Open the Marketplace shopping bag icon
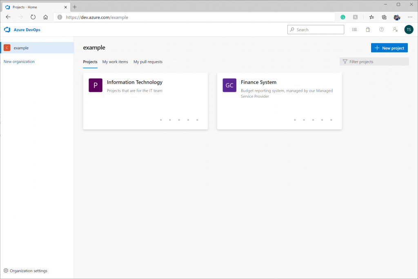 pyautogui.click(x=368, y=30)
